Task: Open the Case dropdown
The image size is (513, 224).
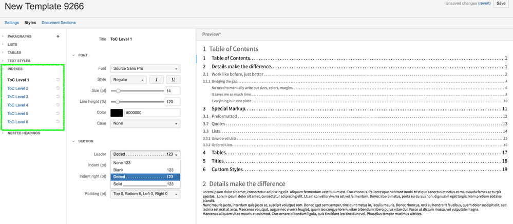Action: coord(145,123)
